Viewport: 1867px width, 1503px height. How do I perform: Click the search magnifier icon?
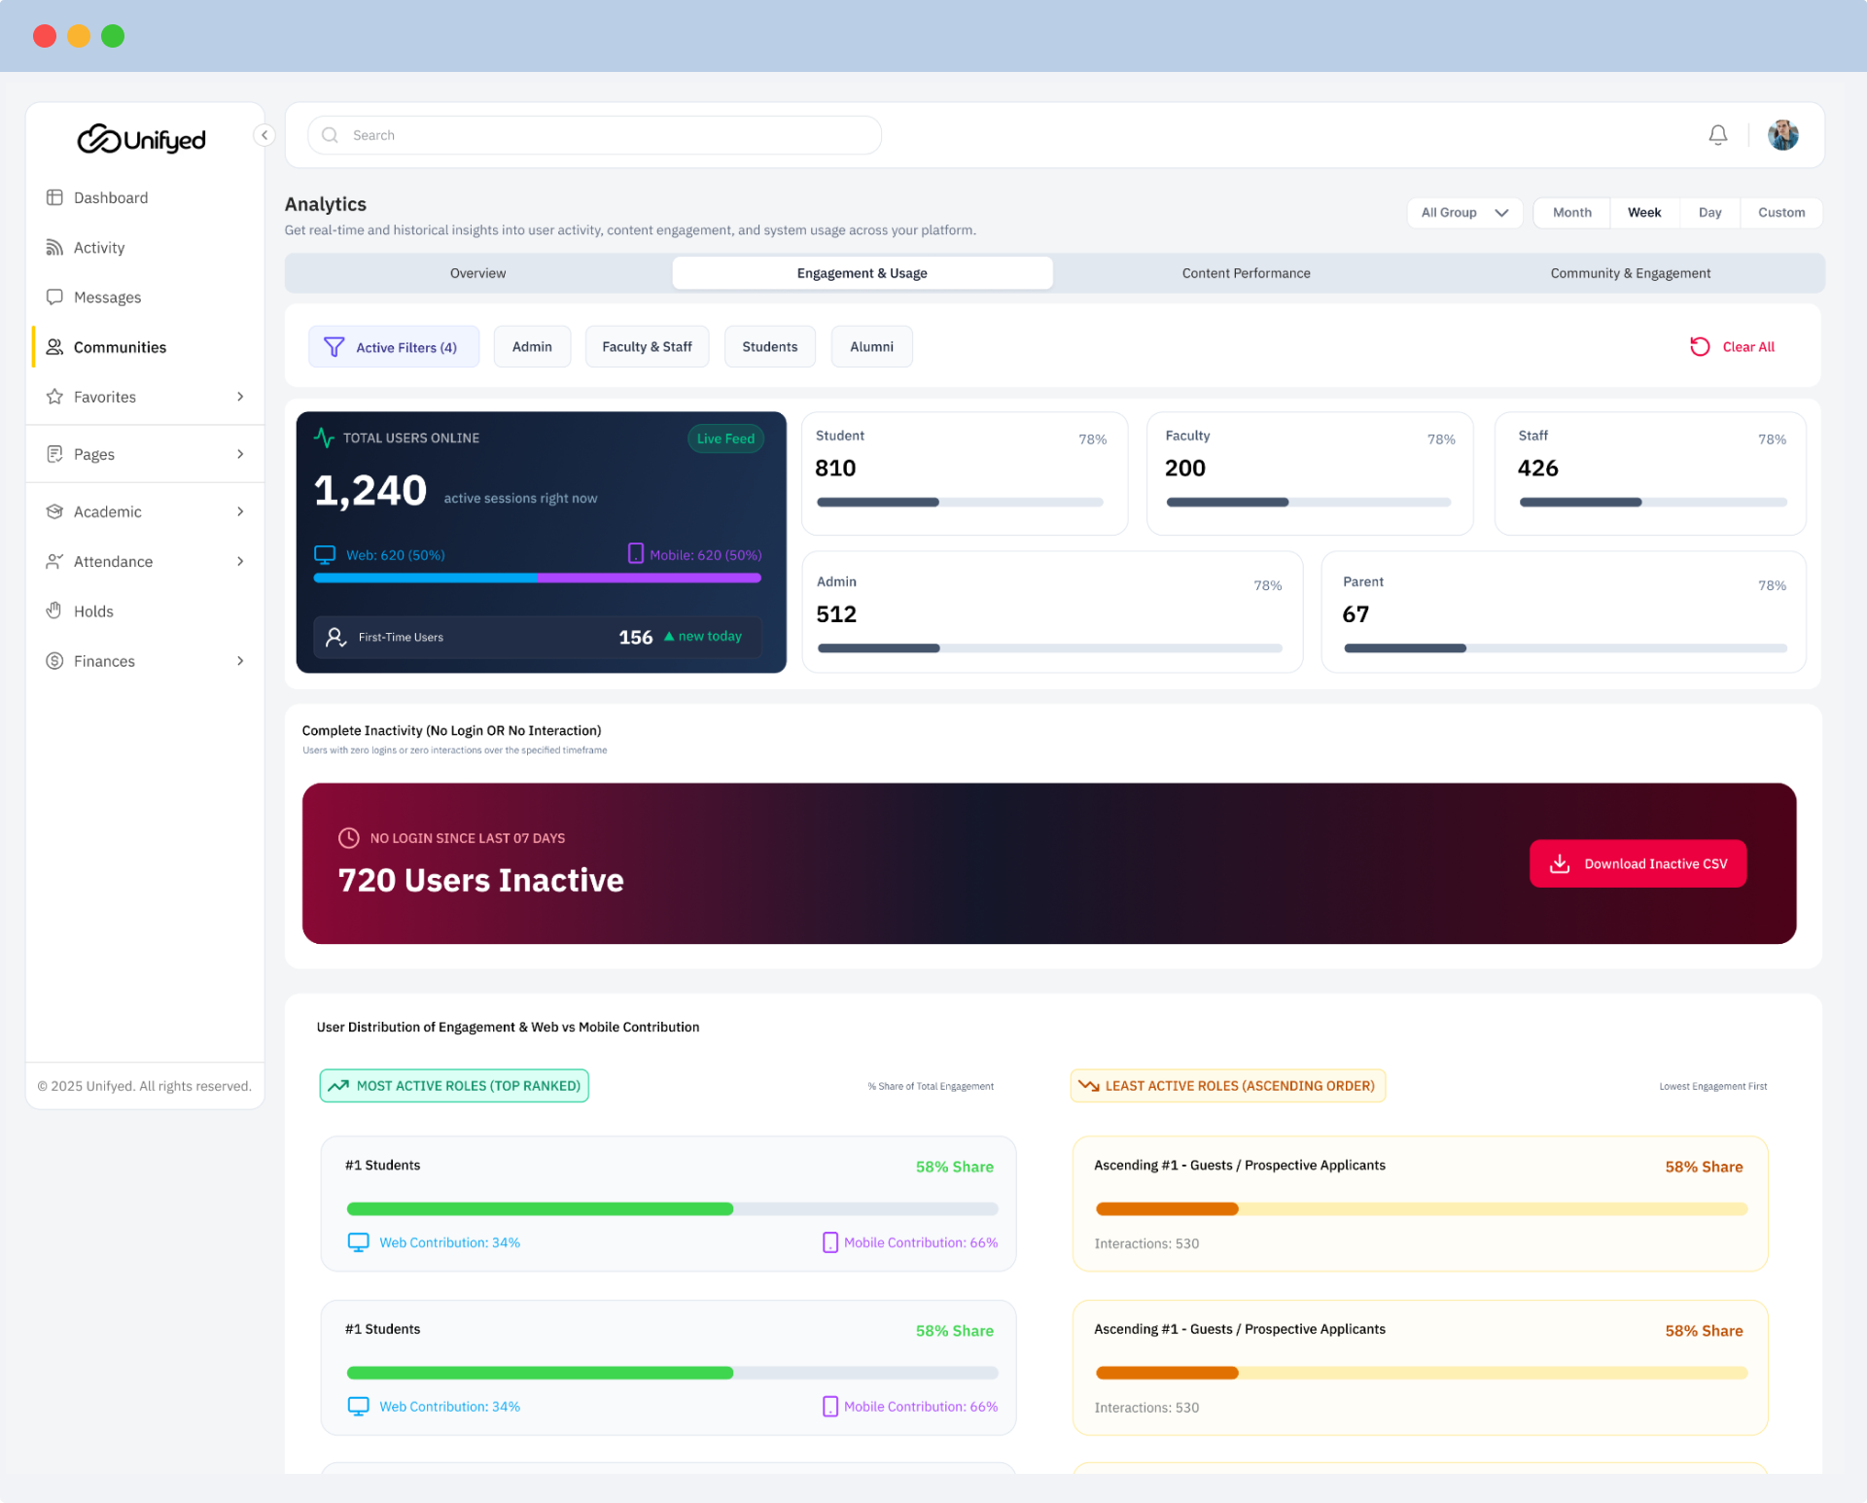click(x=331, y=135)
